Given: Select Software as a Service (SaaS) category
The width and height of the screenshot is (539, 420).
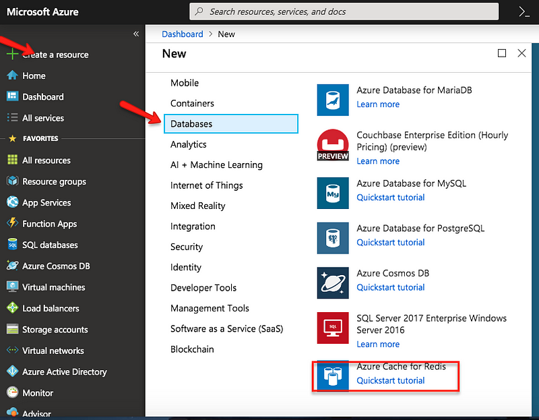Looking at the screenshot, I should point(227,329).
